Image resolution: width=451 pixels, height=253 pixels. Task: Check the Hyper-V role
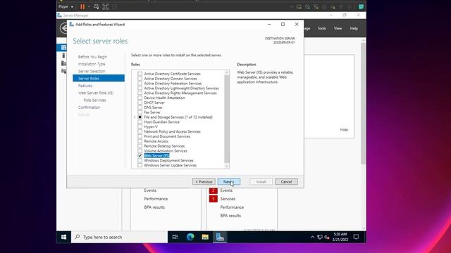(x=140, y=126)
